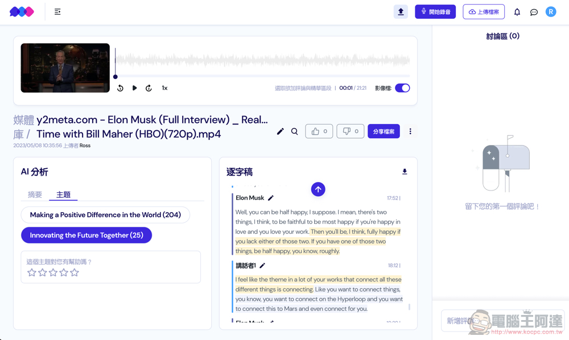This screenshot has height=340, width=569.
Task: Open notifications bell icon
Action: pos(517,12)
